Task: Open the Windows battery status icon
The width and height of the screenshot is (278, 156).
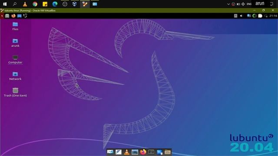Action: point(238,4)
